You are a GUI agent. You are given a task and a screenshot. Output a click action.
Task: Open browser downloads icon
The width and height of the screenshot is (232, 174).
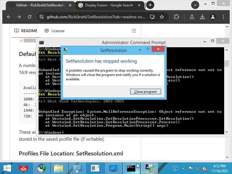(202, 17)
